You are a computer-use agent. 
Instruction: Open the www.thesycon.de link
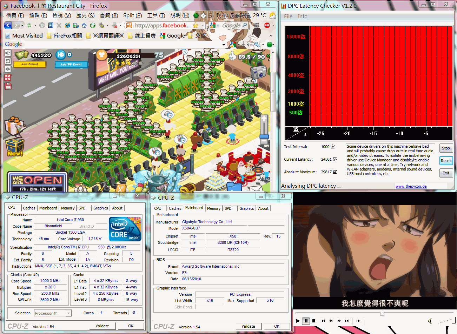coord(411,186)
